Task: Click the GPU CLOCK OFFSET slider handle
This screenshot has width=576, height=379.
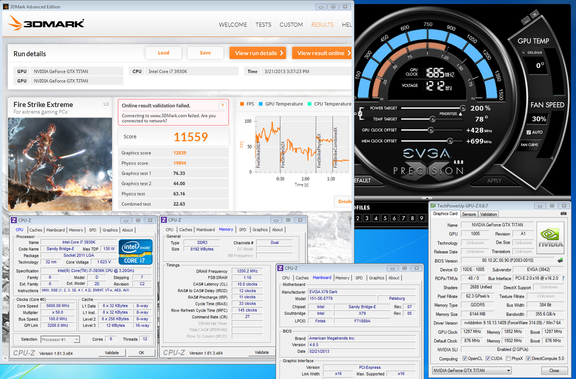Action: pyautogui.click(x=431, y=130)
